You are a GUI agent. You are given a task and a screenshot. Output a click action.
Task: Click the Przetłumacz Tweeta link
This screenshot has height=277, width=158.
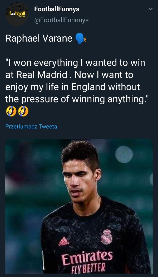pyautogui.click(x=31, y=127)
